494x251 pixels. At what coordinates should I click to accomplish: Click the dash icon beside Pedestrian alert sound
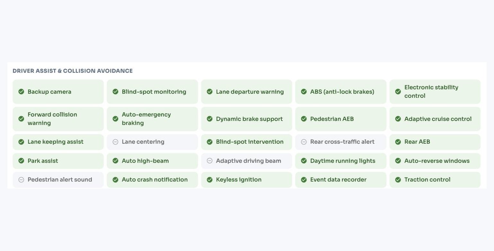[x=21, y=180]
